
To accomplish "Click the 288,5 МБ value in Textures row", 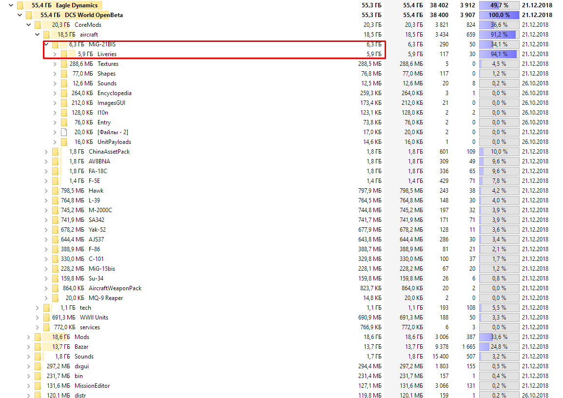I will (370, 63).
